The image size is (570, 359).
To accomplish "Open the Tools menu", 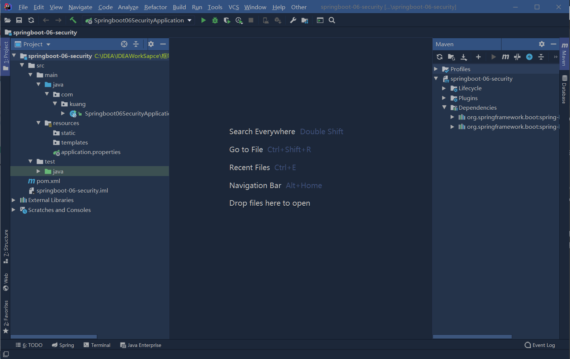I will 215,7.
